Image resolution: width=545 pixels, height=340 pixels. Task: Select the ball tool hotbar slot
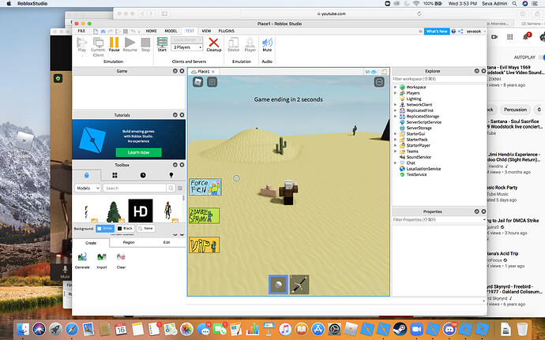pyautogui.click(x=278, y=285)
